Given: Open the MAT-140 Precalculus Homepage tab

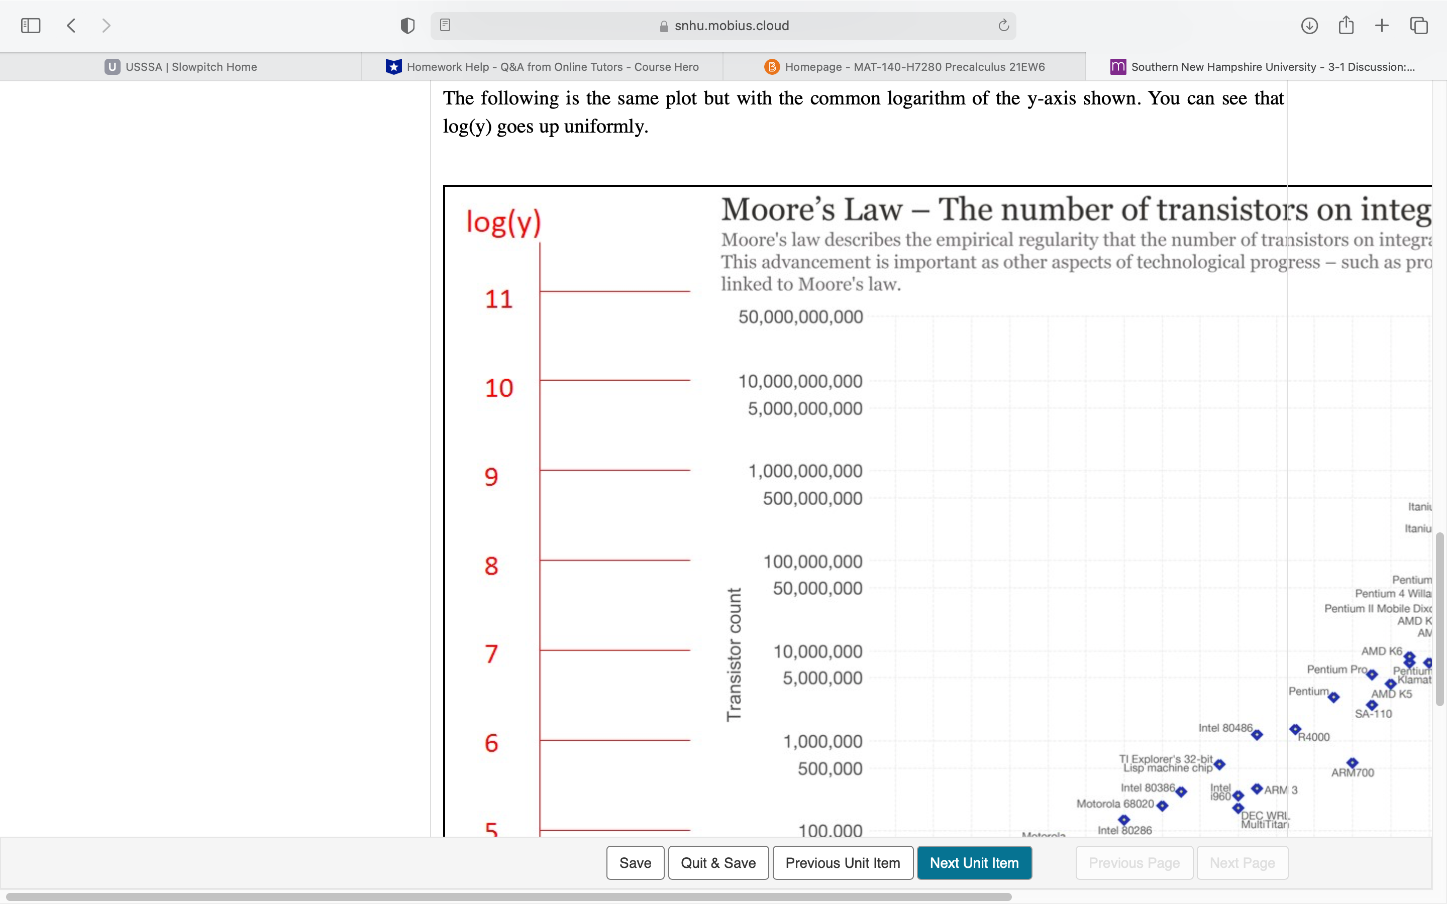Looking at the screenshot, I should click(x=904, y=67).
